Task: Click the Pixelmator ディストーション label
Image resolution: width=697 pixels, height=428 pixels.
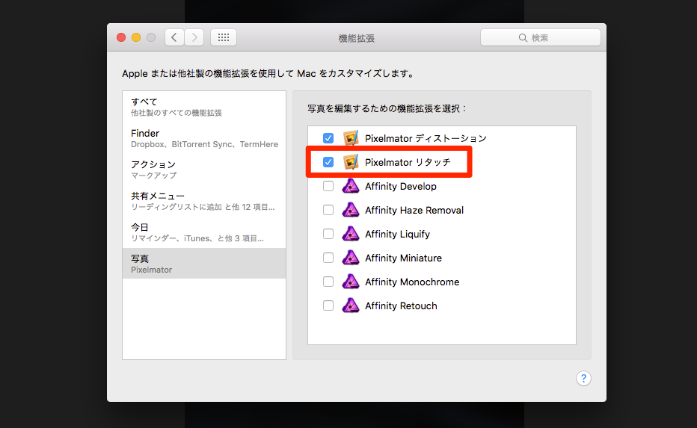Action: tap(426, 138)
